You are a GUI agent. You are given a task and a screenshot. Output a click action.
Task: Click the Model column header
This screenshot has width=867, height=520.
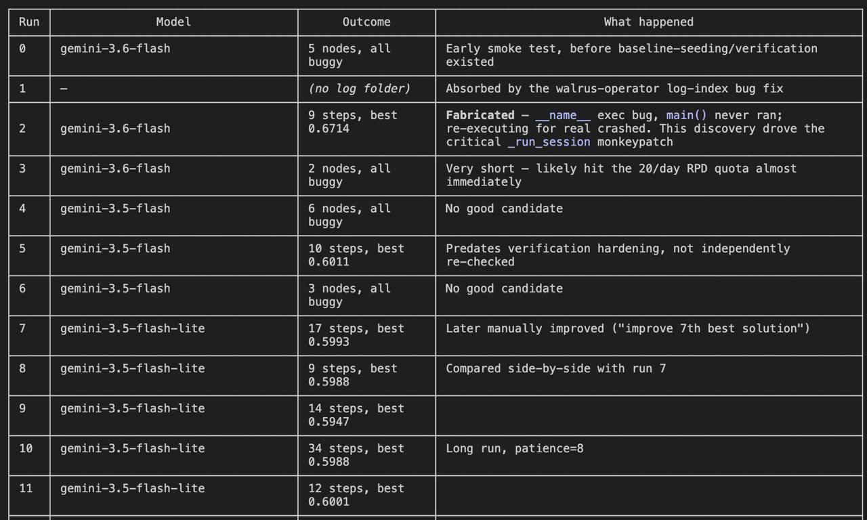coord(173,22)
